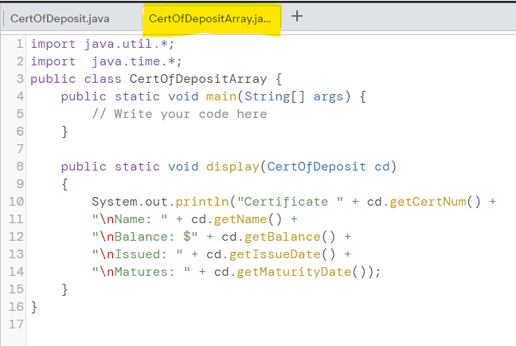
Task: Click the System.out.println call on line 10
Action: click(160, 201)
